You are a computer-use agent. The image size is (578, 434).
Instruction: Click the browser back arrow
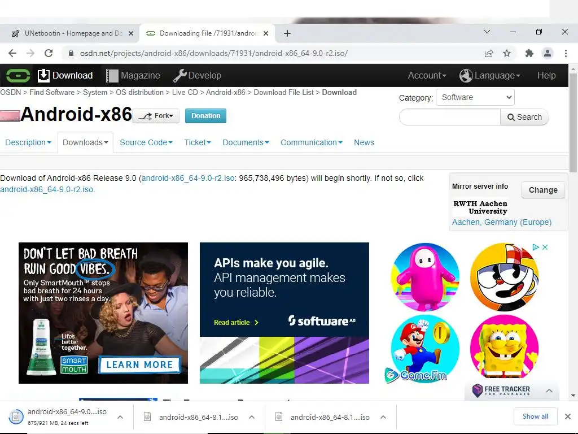[x=12, y=53]
